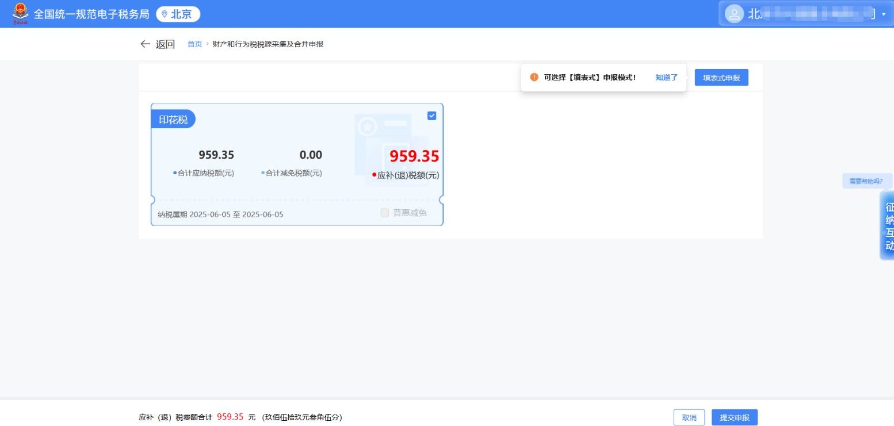Click the user avatar icon top right
The height and width of the screenshot is (426, 894).
tap(734, 13)
